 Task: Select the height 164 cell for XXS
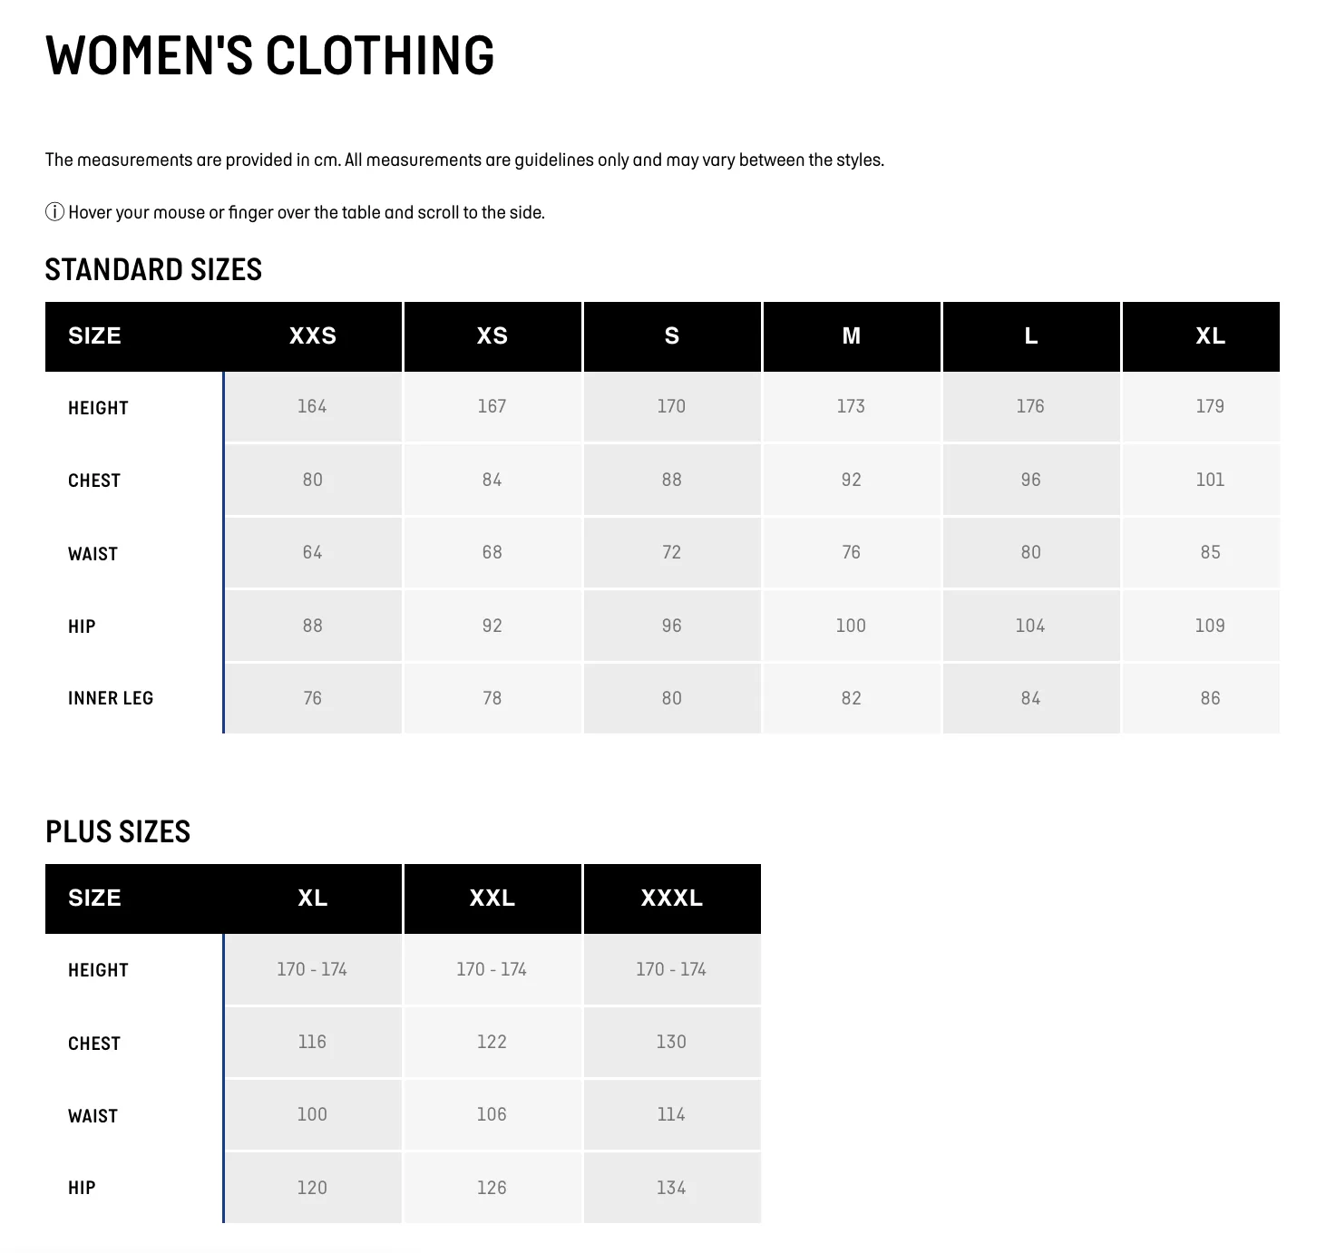click(313, 406)
